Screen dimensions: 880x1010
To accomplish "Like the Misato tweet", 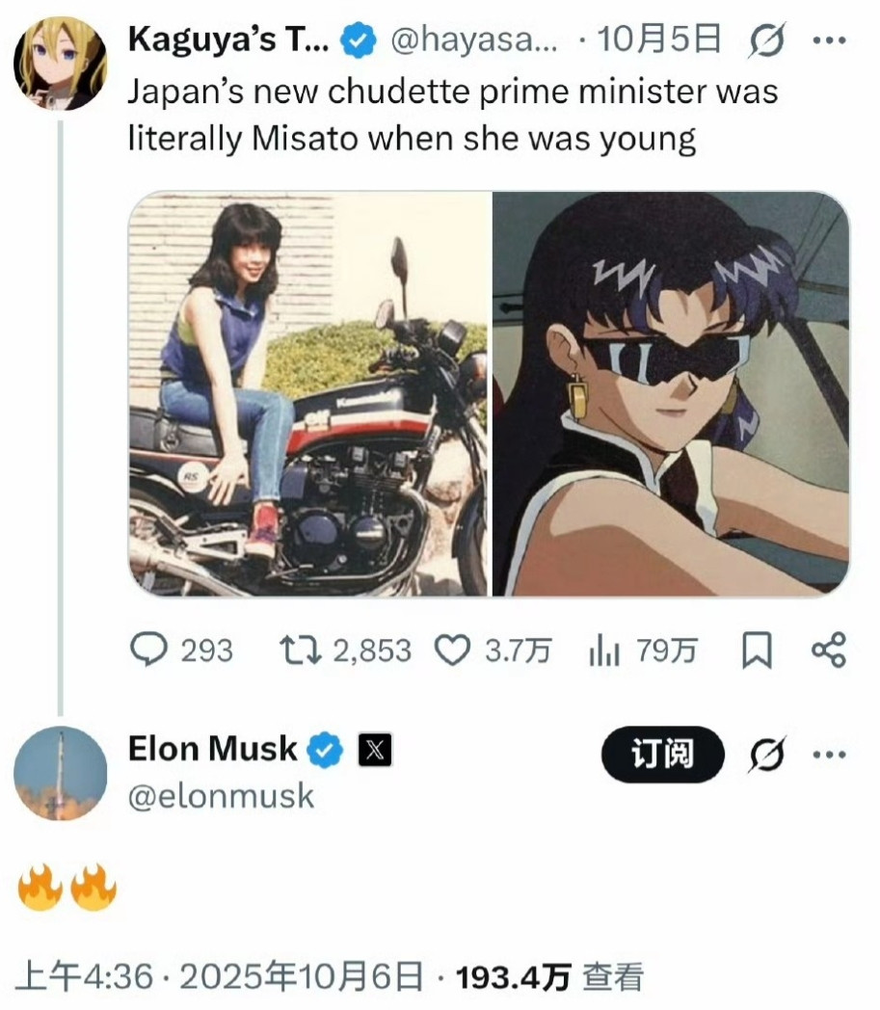I will coord(452,651).
